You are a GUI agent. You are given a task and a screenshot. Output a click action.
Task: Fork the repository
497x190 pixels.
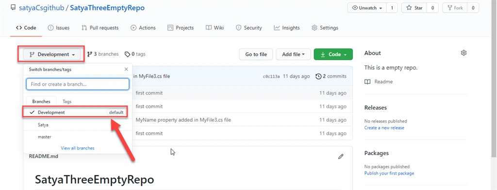coord(455,8)
